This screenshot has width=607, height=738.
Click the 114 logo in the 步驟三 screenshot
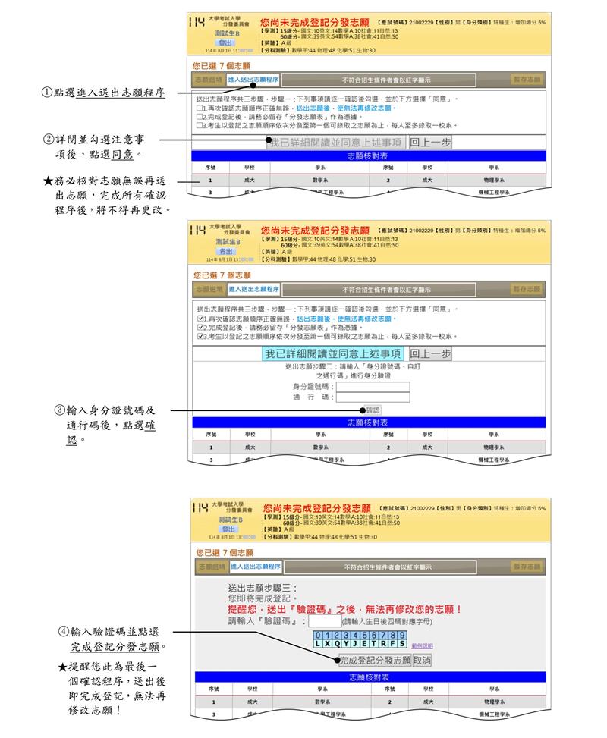pos(200,507)
